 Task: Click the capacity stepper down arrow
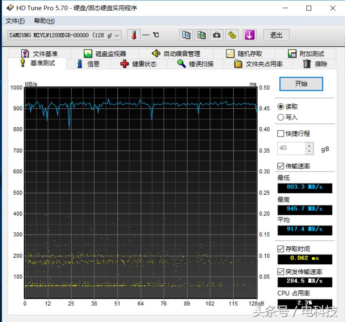[309, 151]
